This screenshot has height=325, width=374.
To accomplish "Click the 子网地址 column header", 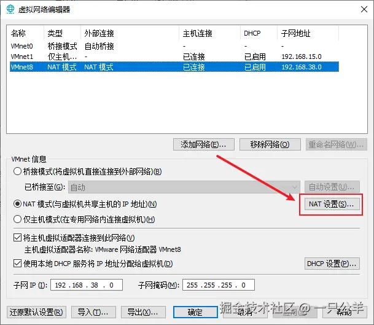I will pyautogui.click(x=308, y=33).
